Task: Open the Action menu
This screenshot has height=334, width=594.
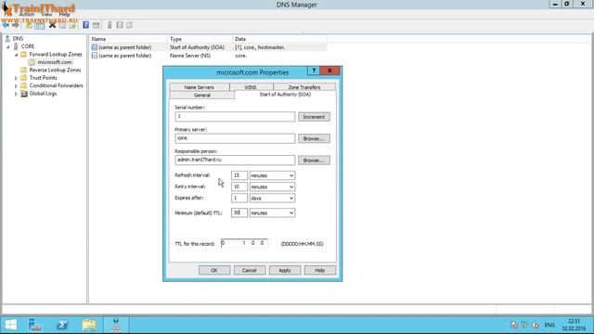Action: click(27, 14)
